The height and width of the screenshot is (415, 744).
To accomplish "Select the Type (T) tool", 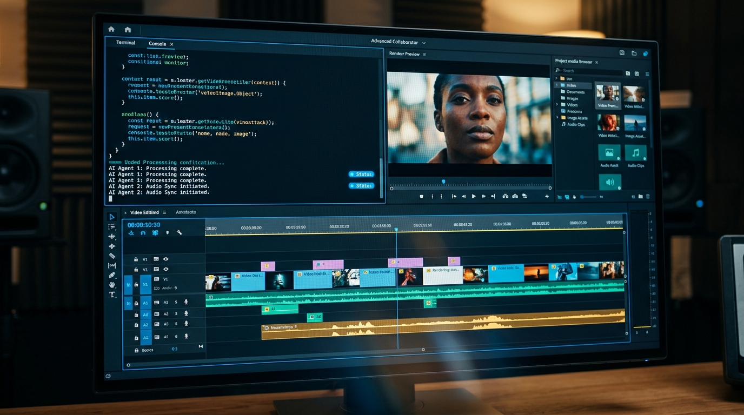I will 112,294.
